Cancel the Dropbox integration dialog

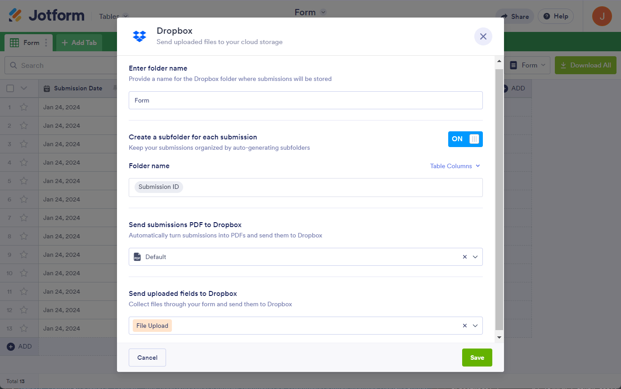tap(147, 358)
